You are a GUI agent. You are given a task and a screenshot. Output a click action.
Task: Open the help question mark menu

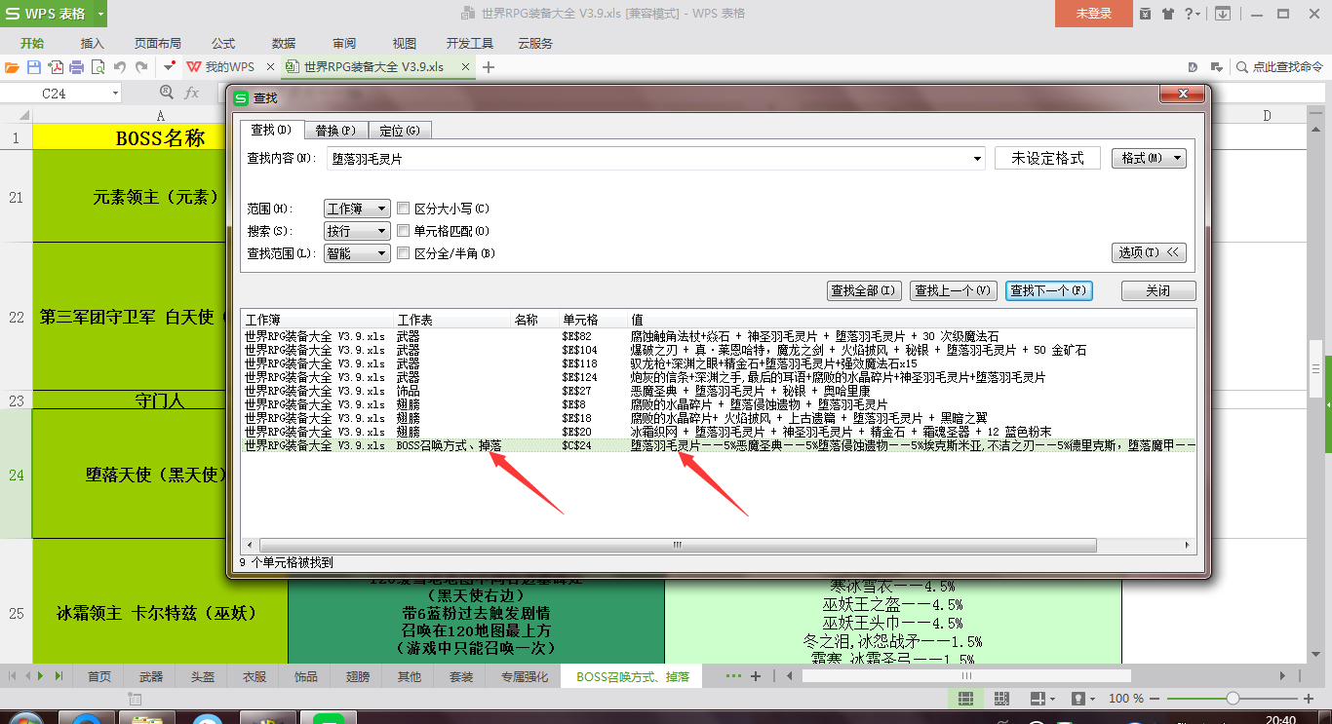tap(1193, 14)
